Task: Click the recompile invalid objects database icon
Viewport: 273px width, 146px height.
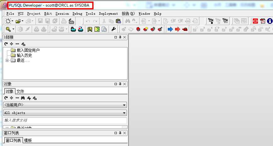Action: [x=80, y=29]
